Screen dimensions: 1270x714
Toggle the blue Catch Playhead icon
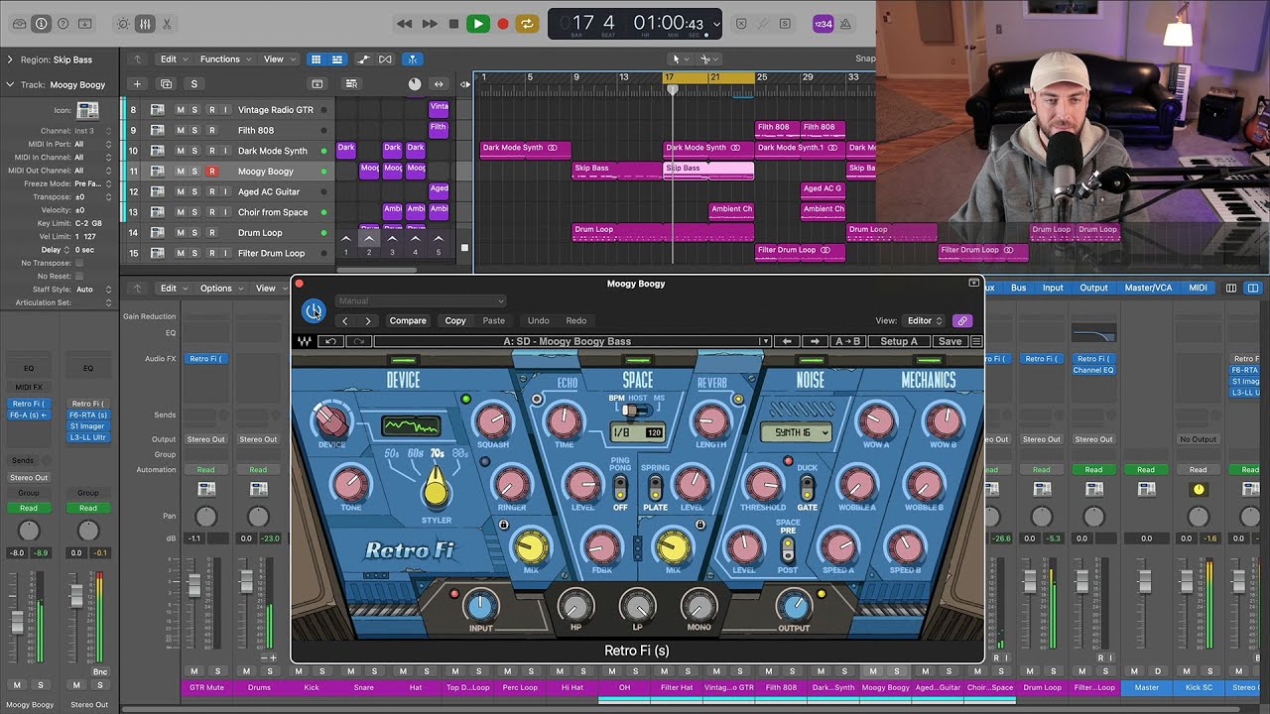(x=412, y=59)
